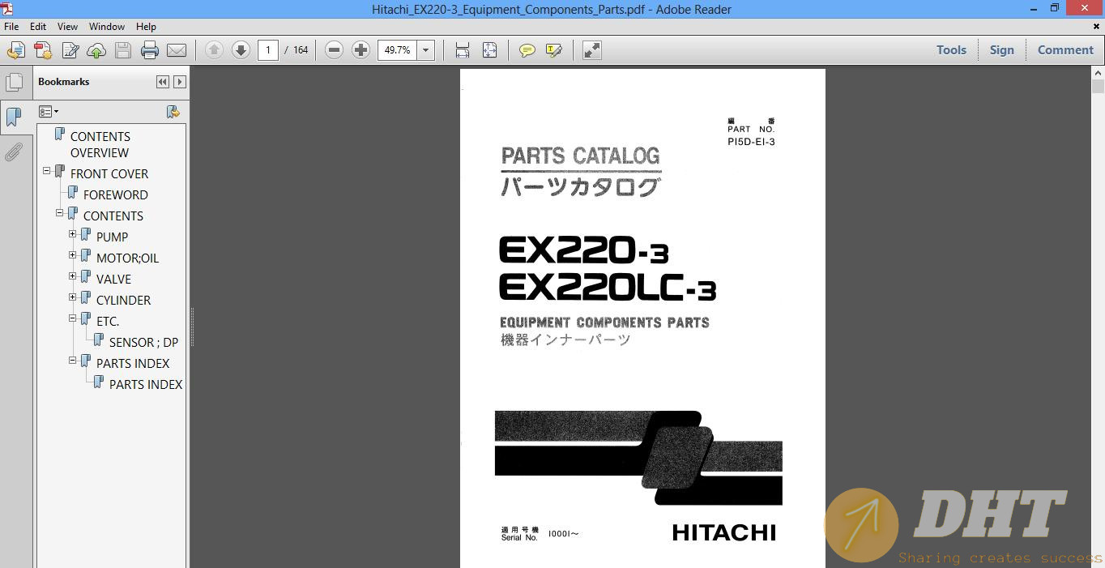
Task: Add a sticky note comment icon
Action: pyautogui.click(x=527, y=50)
